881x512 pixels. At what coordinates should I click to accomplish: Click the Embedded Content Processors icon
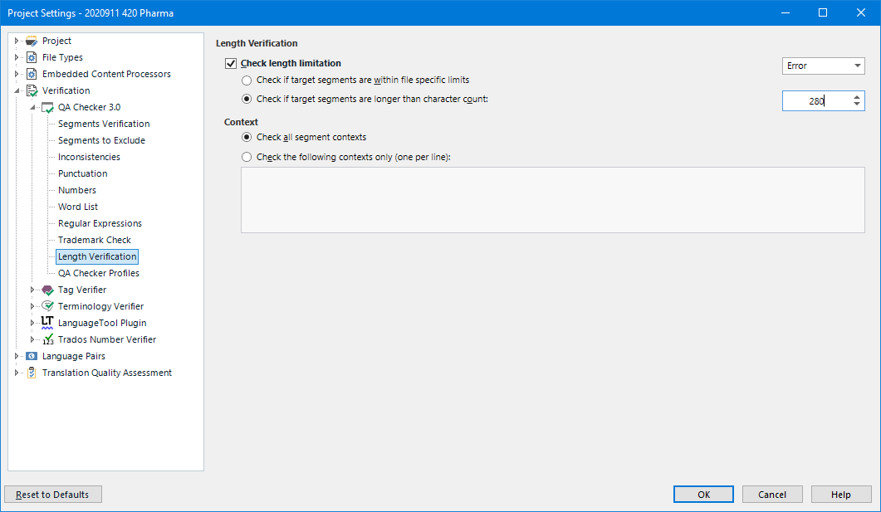pos(32,73)
